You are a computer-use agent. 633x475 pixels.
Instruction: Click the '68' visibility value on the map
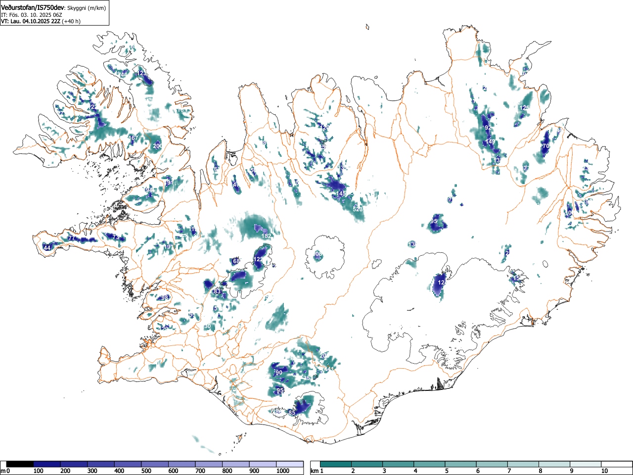click(x=236, y=261)
